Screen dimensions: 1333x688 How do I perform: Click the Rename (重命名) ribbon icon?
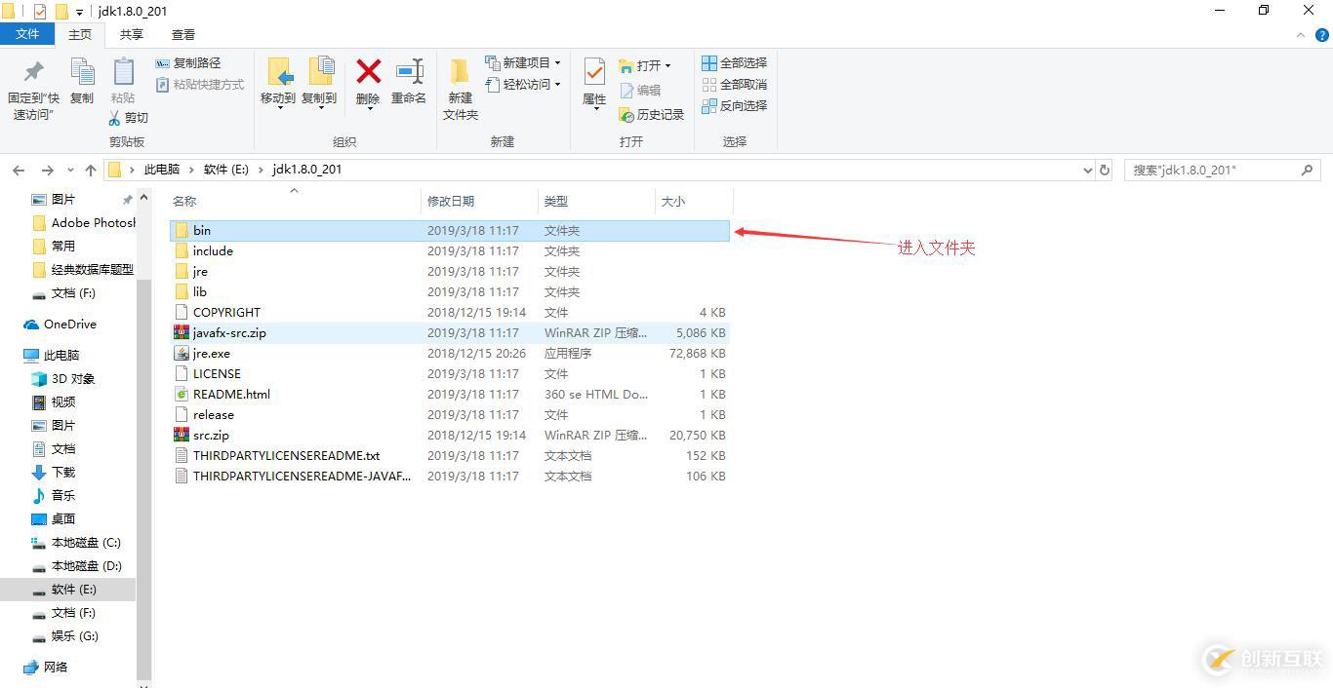(x=409, y=72)
